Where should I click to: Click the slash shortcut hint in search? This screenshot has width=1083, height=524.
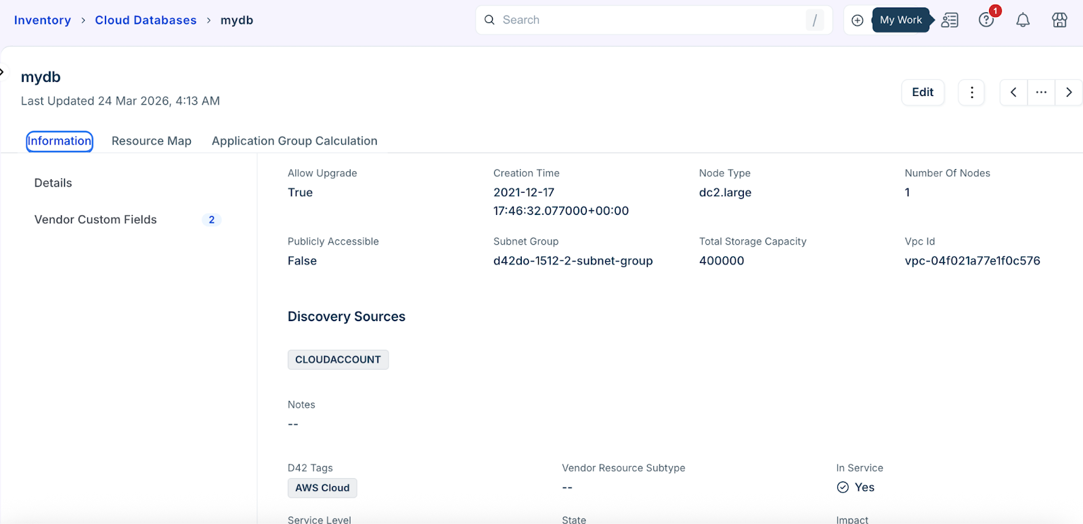click(x=814, y=20)
